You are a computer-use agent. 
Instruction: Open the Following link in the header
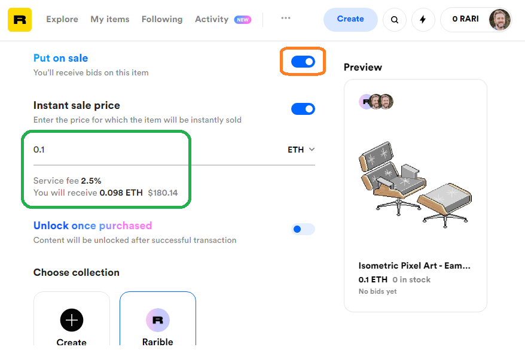(x=162, y=19)
